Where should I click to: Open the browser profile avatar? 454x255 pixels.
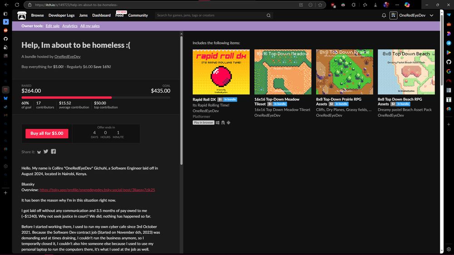point(386,5)
